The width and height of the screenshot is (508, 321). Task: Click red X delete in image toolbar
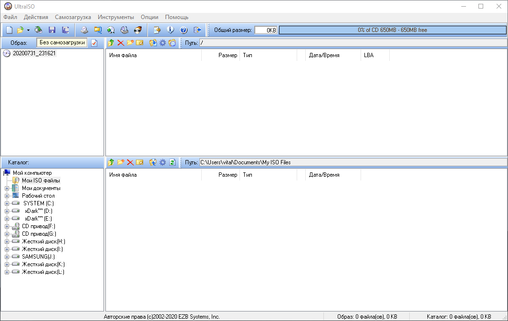(121, 43)
